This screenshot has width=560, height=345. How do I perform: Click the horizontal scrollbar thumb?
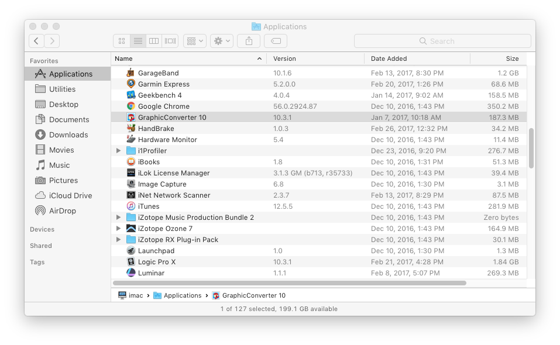[x=290, y=283]
